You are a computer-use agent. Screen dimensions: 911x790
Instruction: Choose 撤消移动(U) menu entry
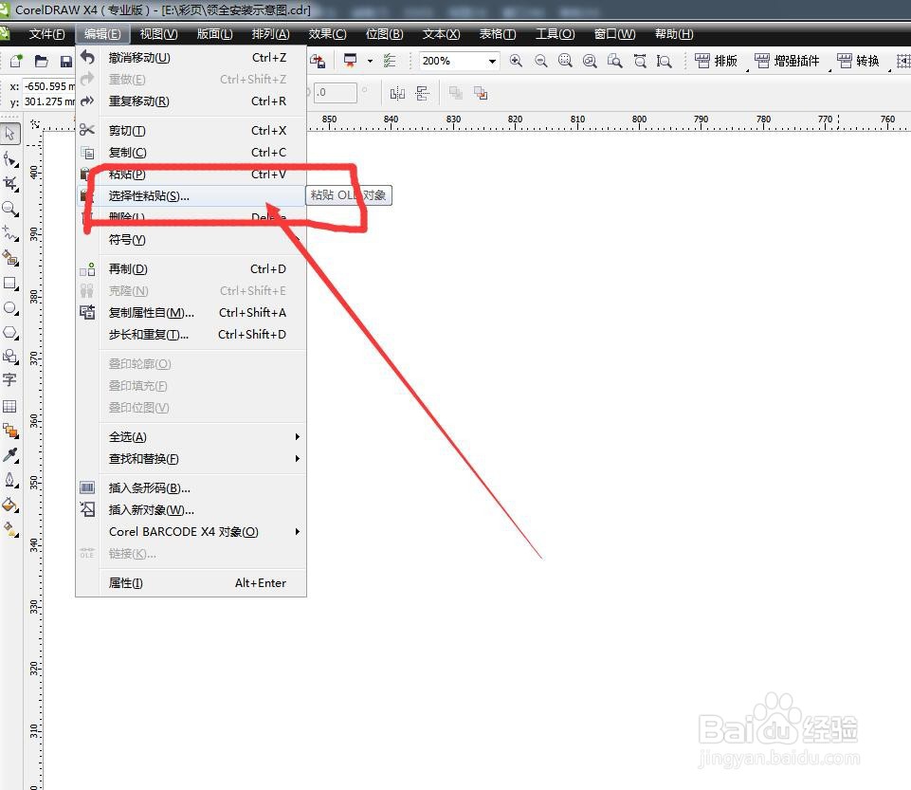pyautogui.click(x=191, y=58)
